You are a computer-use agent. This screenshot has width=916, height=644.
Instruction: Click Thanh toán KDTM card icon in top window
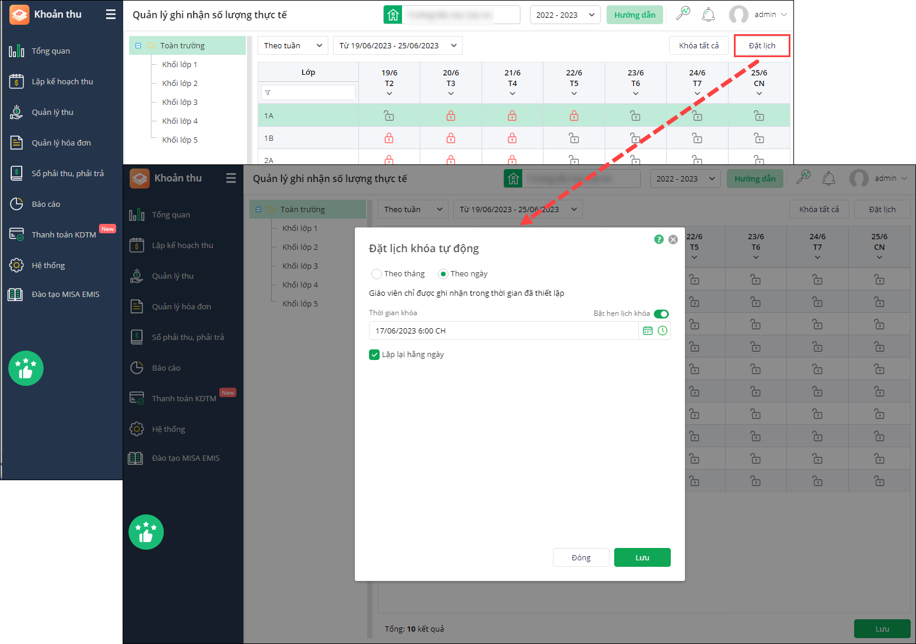click(17, 235)
